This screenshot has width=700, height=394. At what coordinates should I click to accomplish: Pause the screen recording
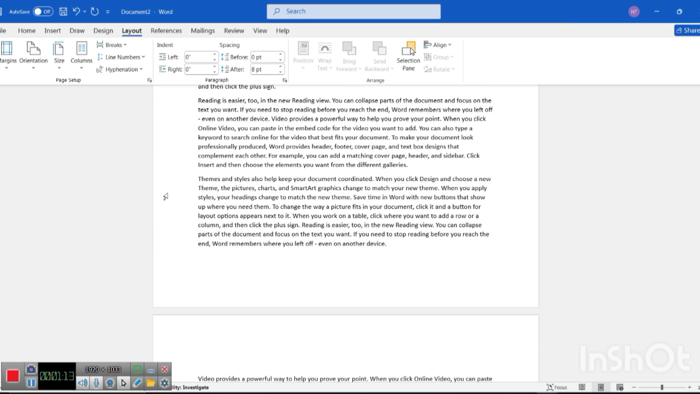[x=31, y=383]
